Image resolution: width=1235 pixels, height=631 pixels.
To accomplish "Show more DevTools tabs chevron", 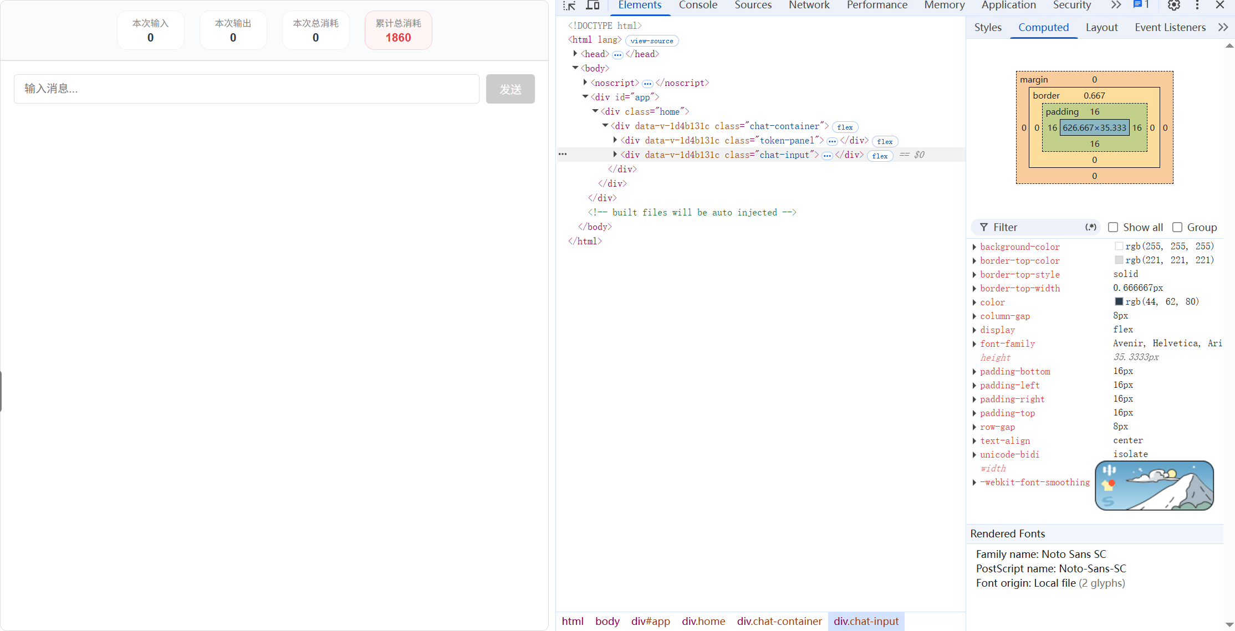I will (1116, 6).
